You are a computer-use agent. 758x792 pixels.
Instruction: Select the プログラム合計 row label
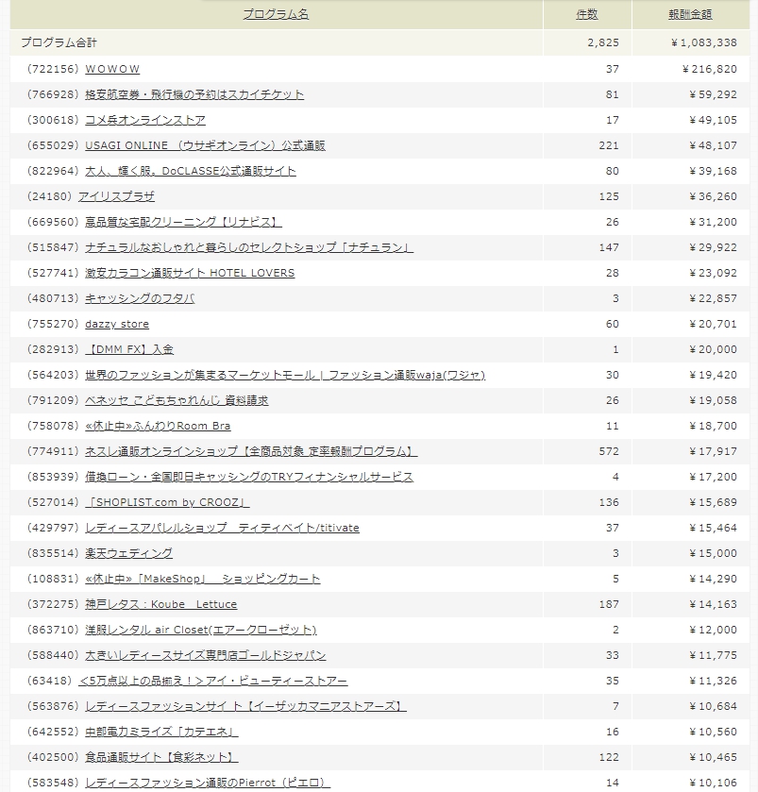pos(59,42)
